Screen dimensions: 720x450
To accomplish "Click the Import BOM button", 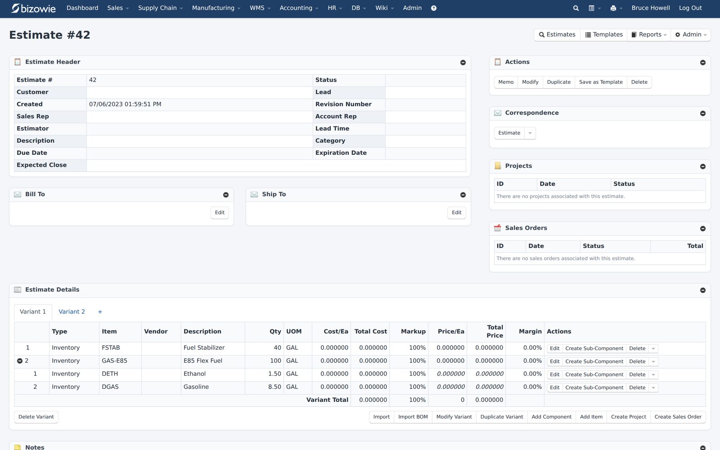I will pos(413,417).
